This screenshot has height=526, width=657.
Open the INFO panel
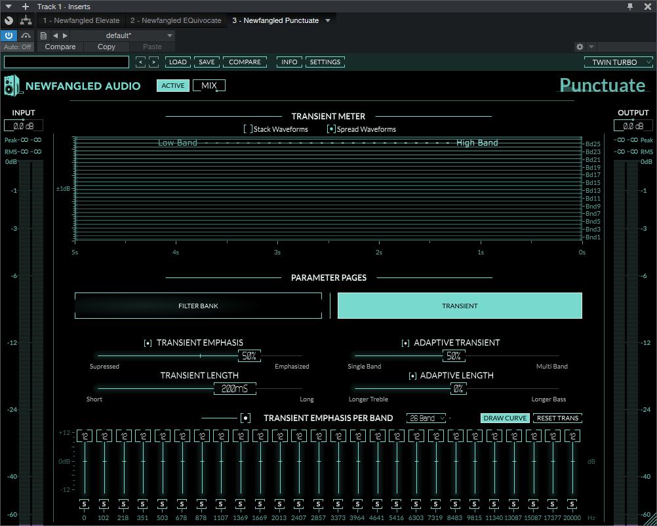(290, 62)
